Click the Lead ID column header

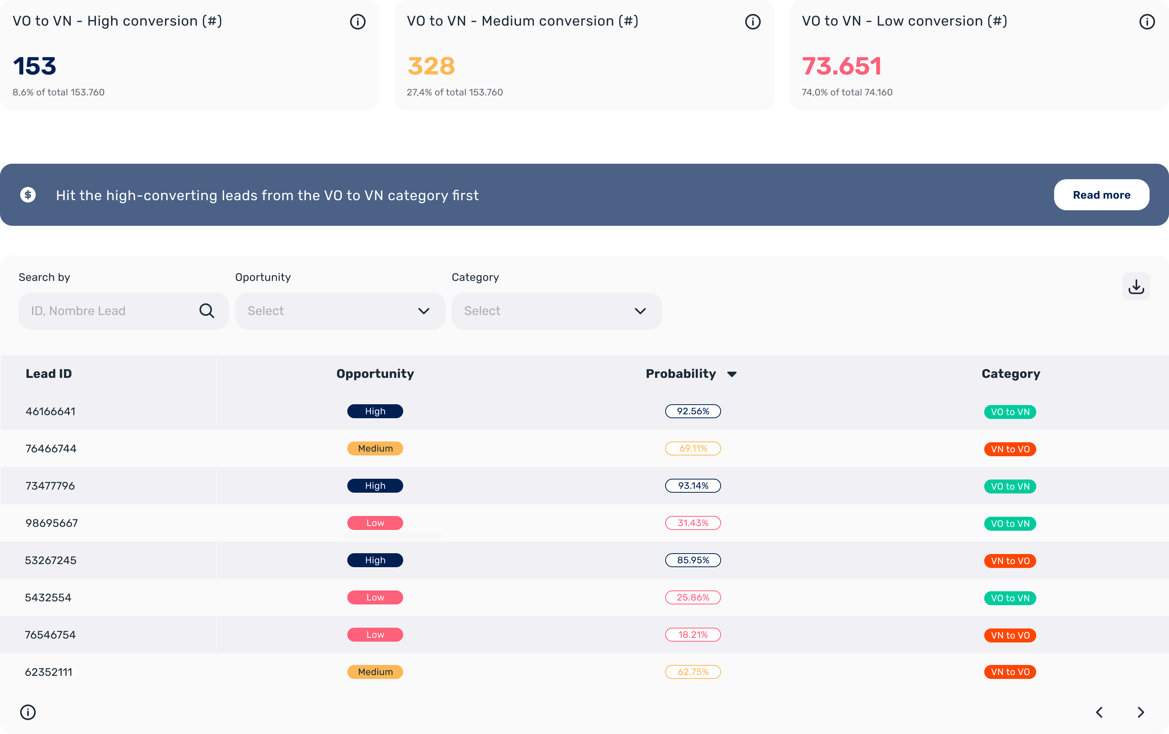[49, 374]
